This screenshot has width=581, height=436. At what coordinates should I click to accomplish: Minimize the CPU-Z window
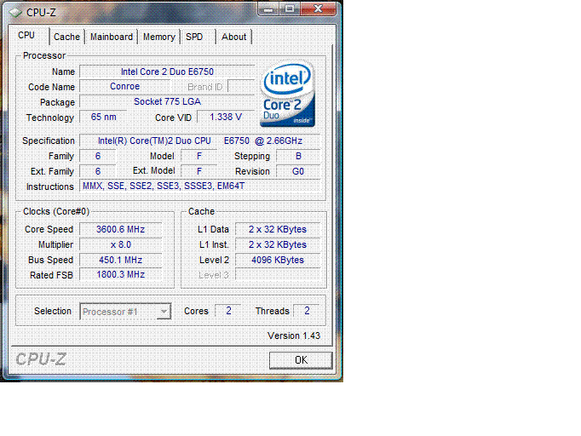tap(268, 9)
